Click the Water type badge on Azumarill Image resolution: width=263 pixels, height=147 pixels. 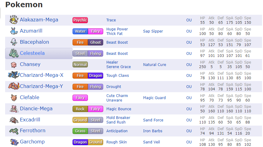click(x=80, y=31)
